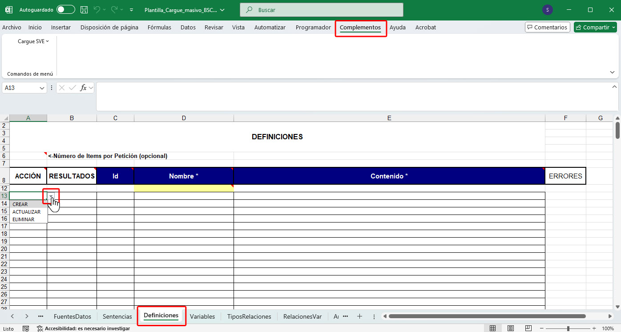
Task: Click the zoom slider in status bar
Action: [568, 328]
